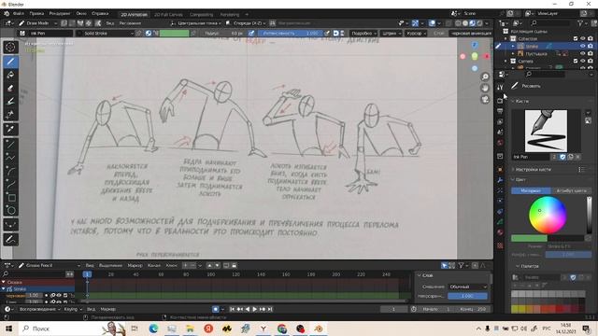Open the Окно menu

tap(81, 14)
